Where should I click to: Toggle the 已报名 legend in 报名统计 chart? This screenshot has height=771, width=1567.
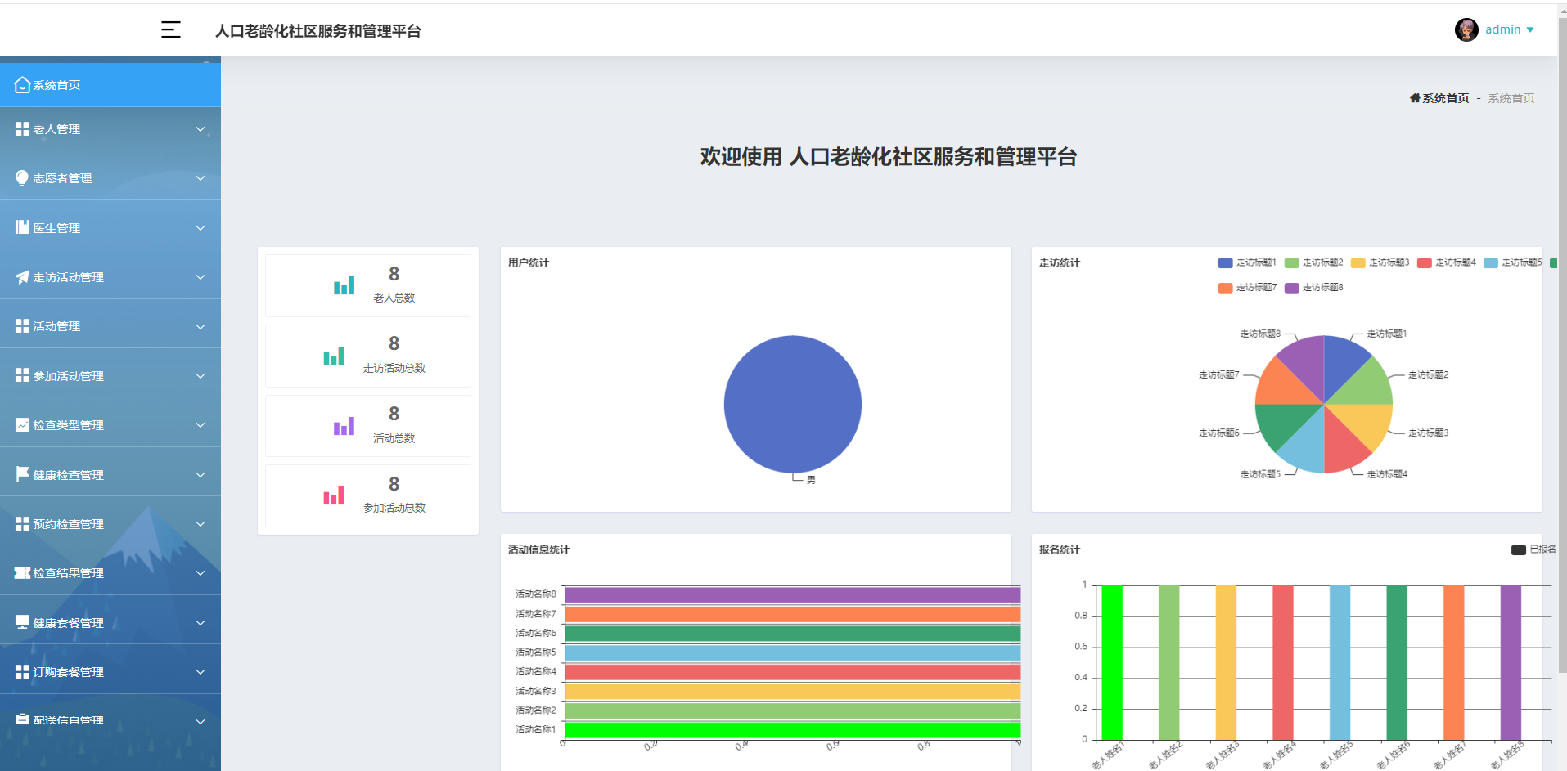[x=1533, y=549]
